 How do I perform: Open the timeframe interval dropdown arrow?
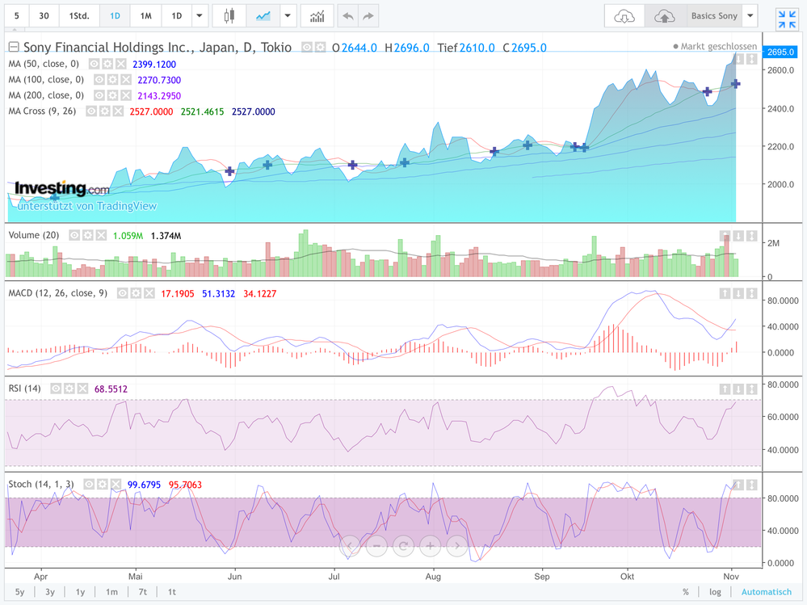click(200, 16)
